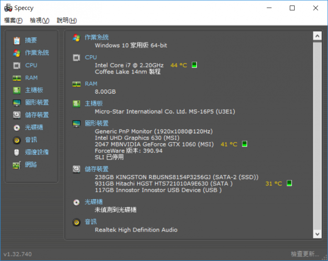Open the 檢視(V) menu
328x261 pixels.
pos(40,21)
